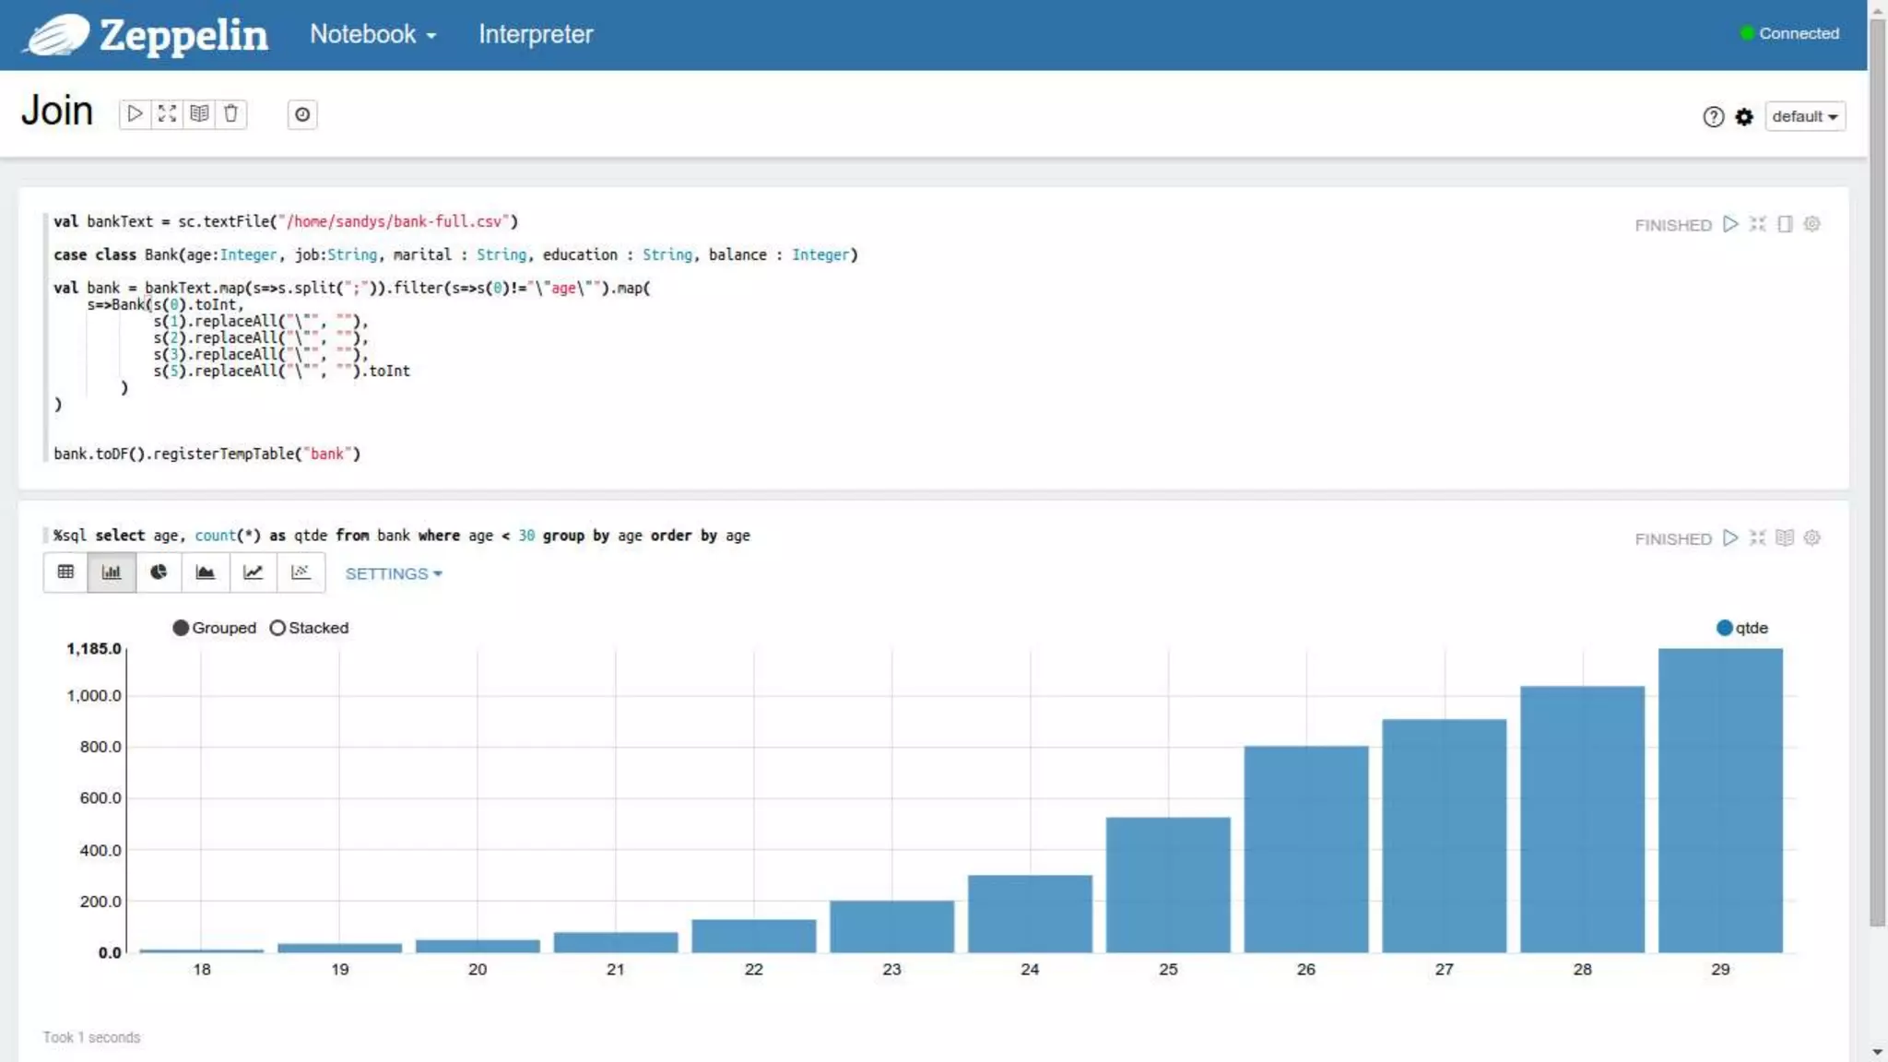The width and height of the screenshot is (1888, 1062).
Task: Run all paragraphs in the notebook
Action: tap(135, 114)
